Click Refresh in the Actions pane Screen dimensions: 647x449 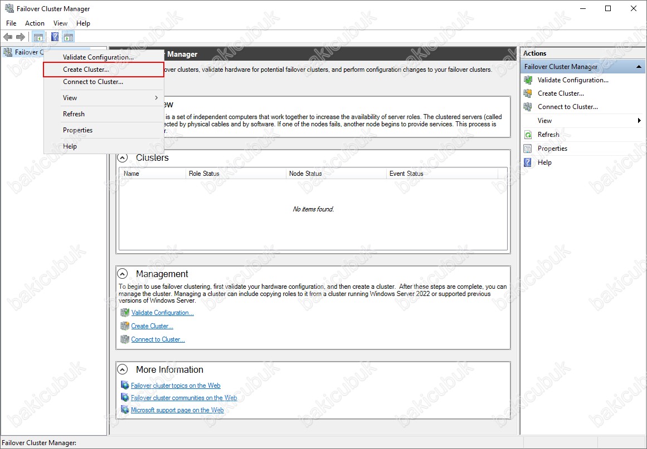coord(548,135)
